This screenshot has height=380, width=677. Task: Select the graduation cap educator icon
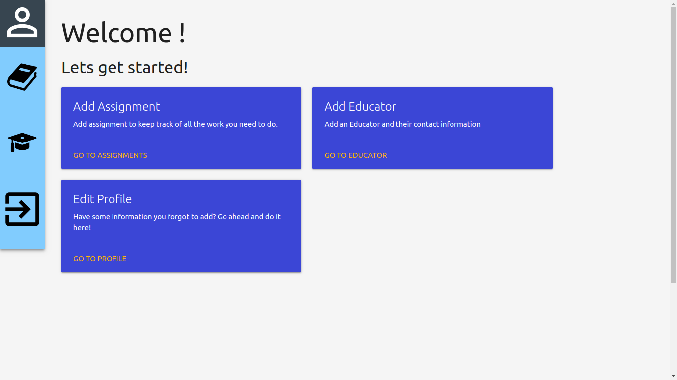click(x=22, y=142)
